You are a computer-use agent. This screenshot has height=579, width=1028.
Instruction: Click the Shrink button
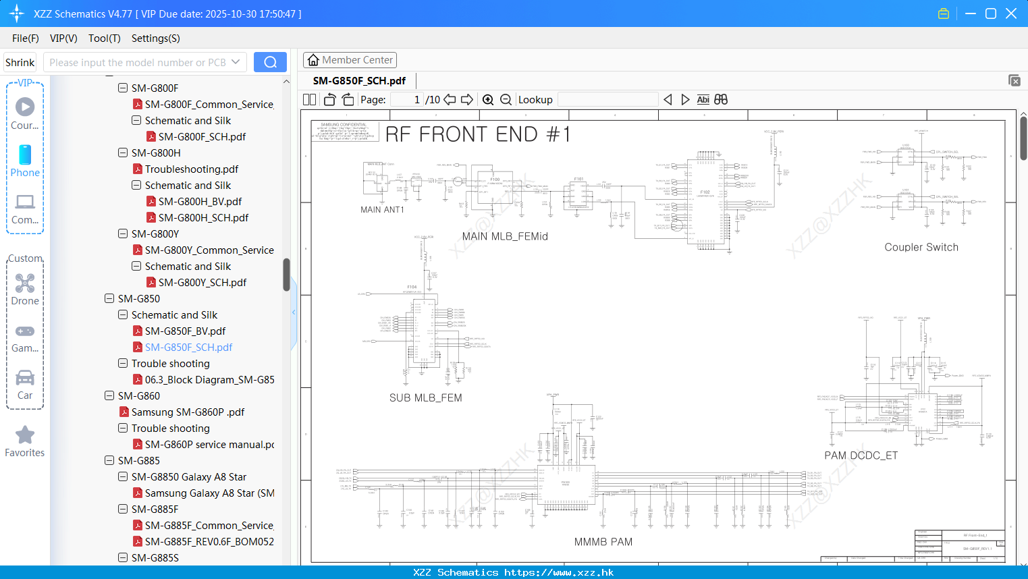coord(20,62)
